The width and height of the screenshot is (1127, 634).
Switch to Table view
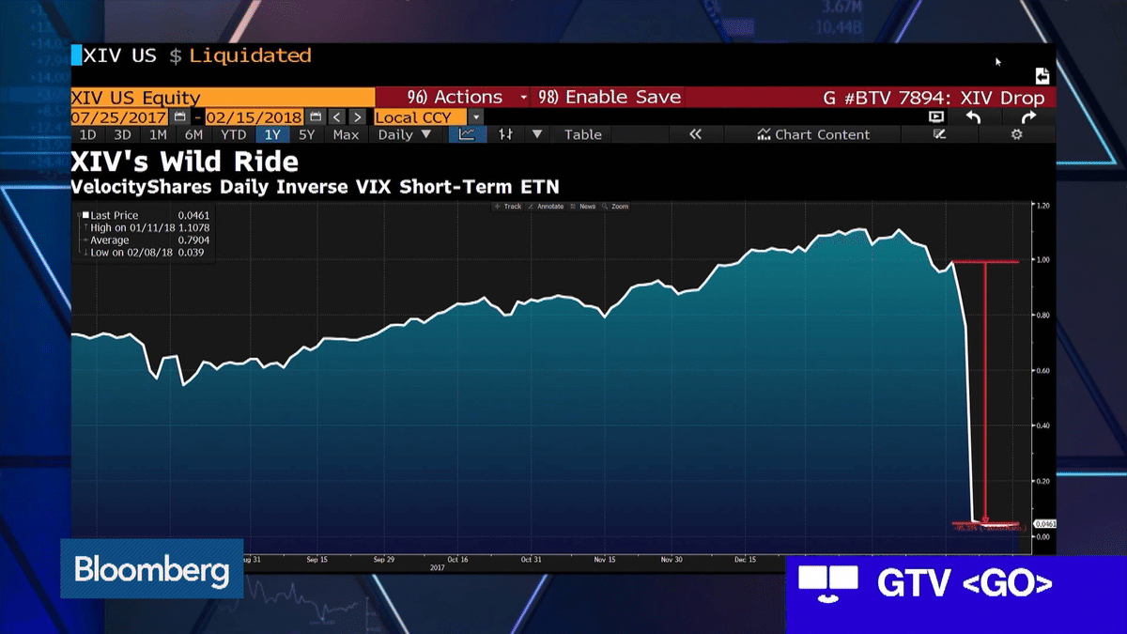[x=582, y=134]
